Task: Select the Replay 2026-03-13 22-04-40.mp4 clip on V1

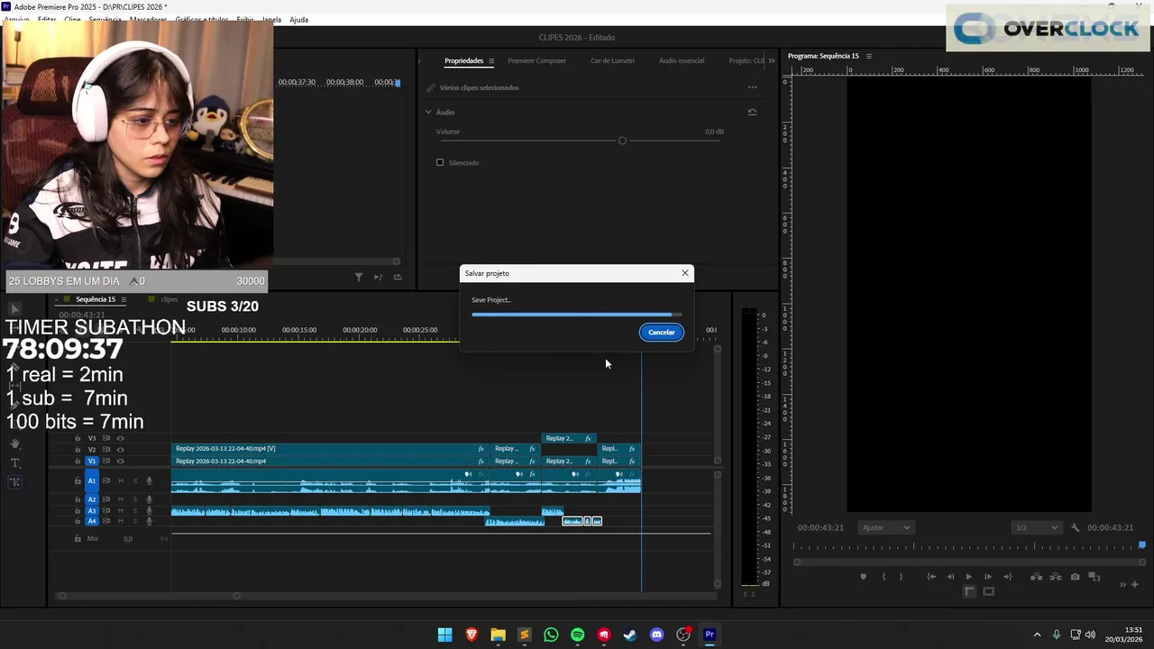Action: (x=331, y=461)
